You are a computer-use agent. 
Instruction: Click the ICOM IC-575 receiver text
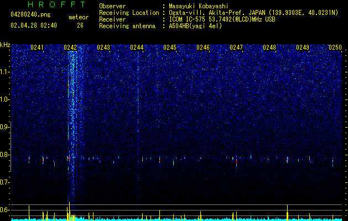pyautogui.click(x=222, y=19)
